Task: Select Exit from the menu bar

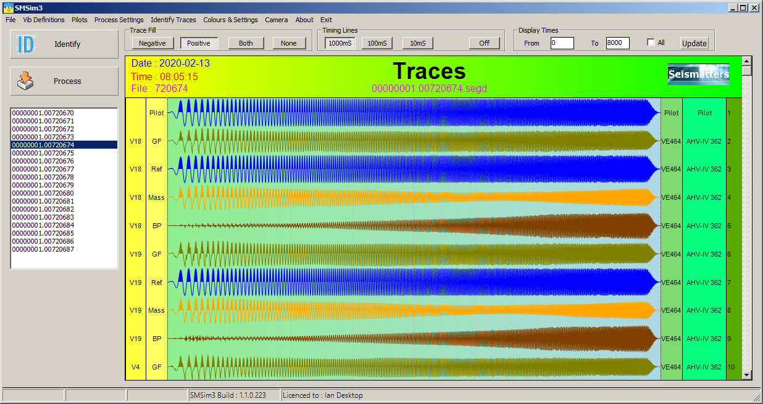Action: pyautogui.click(x=326, y=20)
